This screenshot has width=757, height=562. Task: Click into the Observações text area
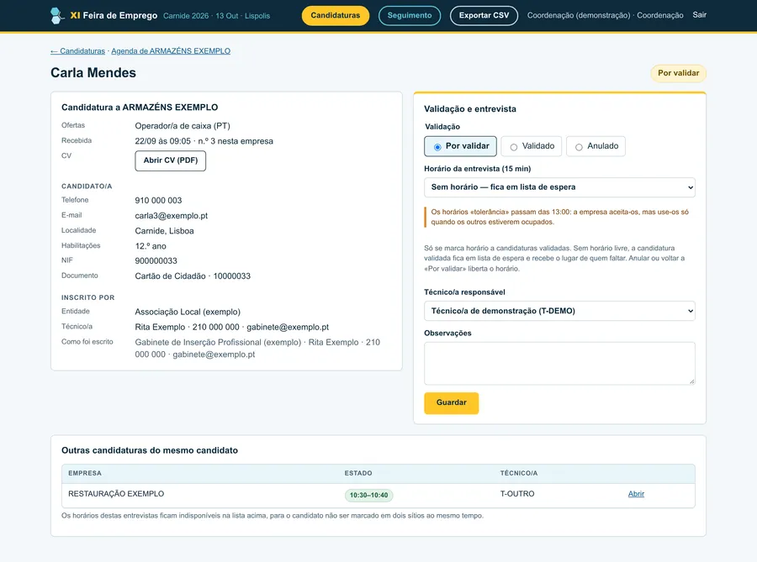[x=559, y=364]
